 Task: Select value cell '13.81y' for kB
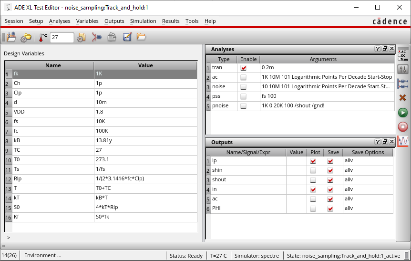pyautogui.click(x=145, y=140)
